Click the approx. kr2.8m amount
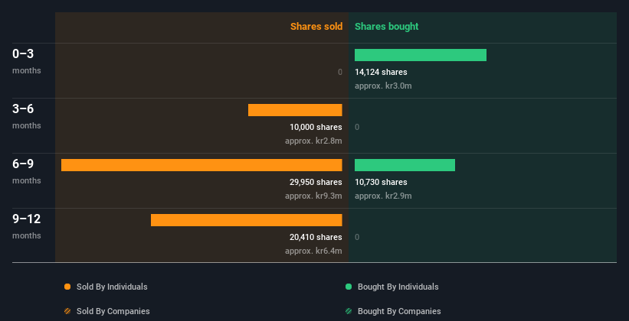The height and width of the screenshot is (321, 629). click(313, 141)
